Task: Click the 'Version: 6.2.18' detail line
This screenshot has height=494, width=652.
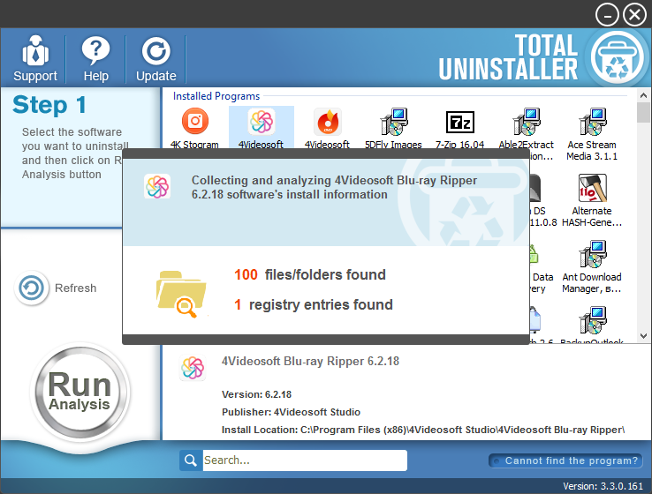Action: 256,394
